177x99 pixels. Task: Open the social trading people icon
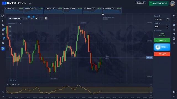click(x=174, y=25)
